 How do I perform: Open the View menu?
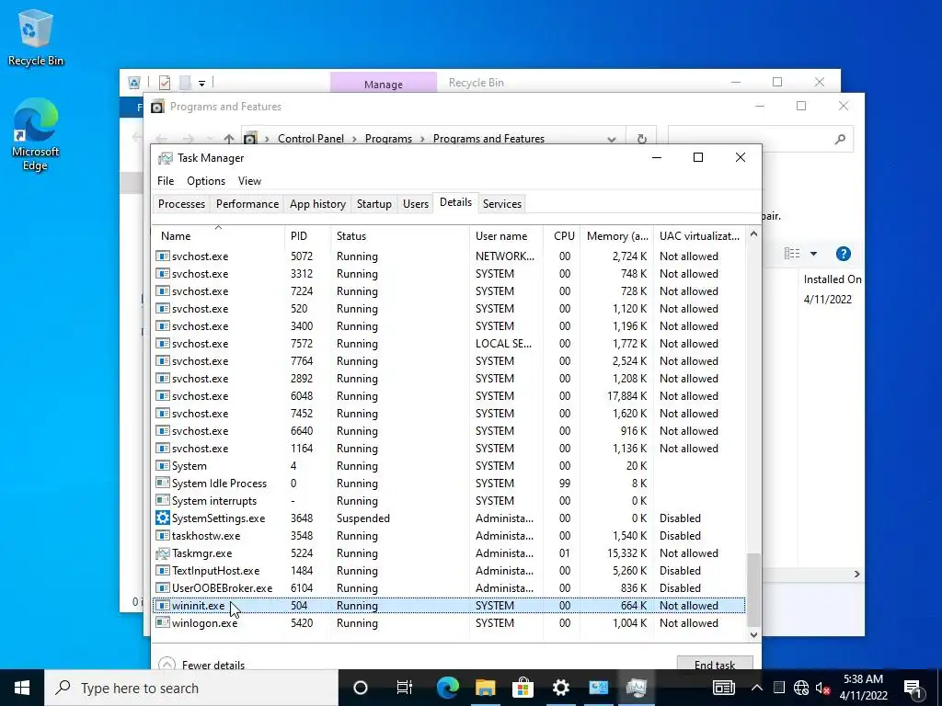pyautogui.click(x=249, y=181)
